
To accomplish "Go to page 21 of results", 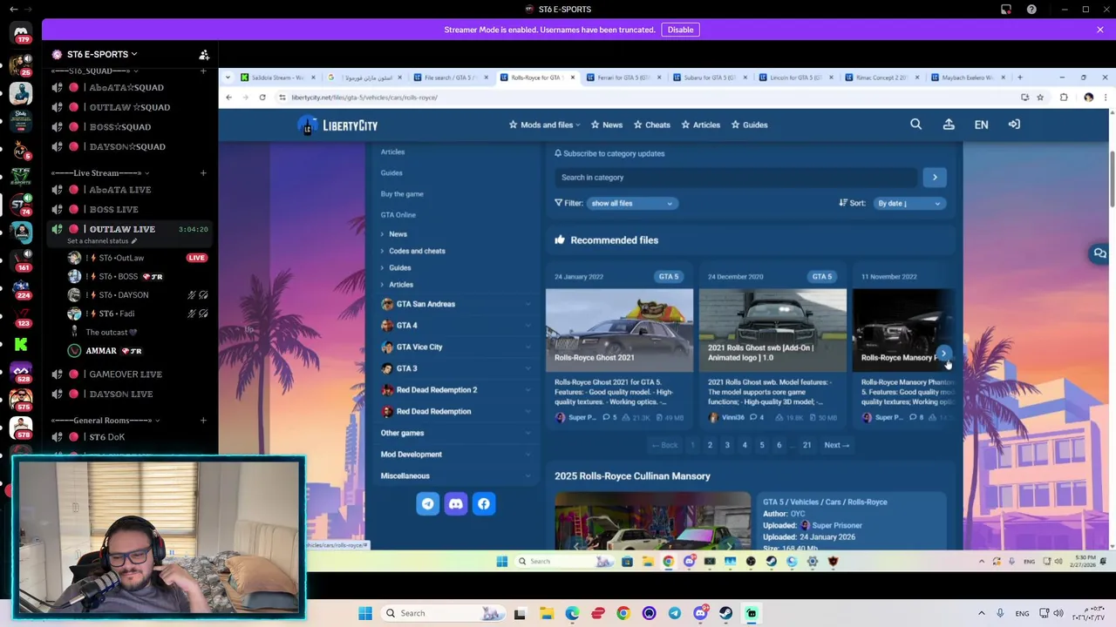I will (x=806, y=445).
